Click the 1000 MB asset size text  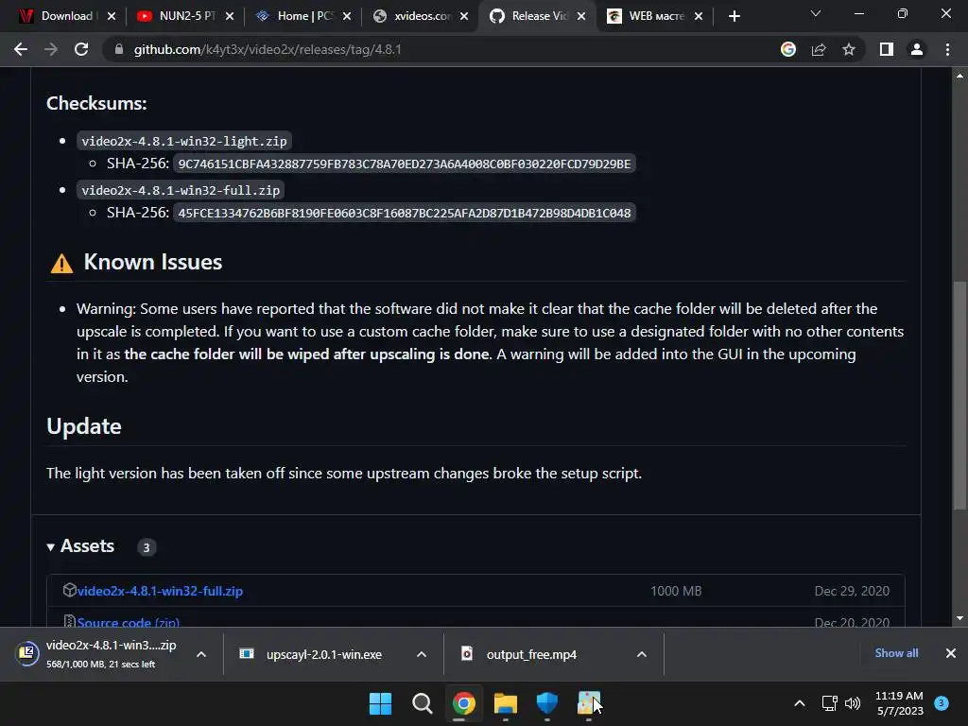coord(676,591)
